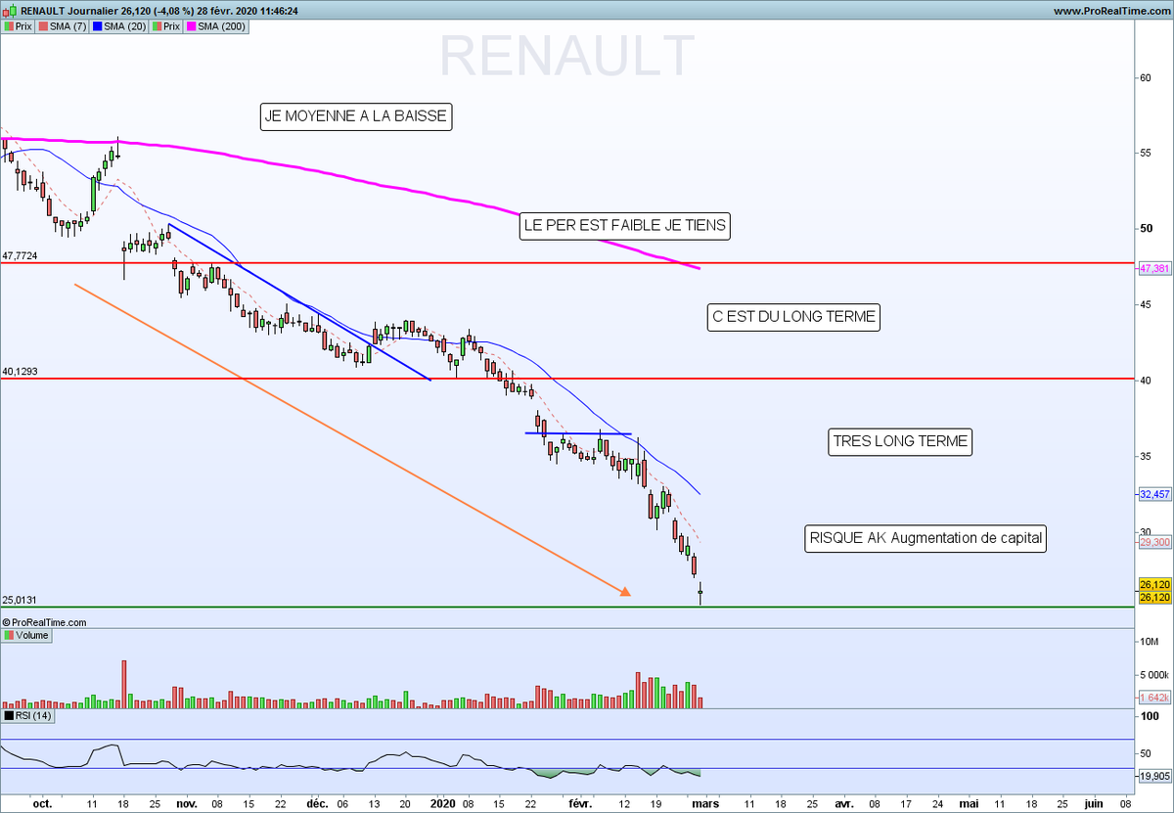
Task: Click the 1 642k volume value label
Action: 1155,698
